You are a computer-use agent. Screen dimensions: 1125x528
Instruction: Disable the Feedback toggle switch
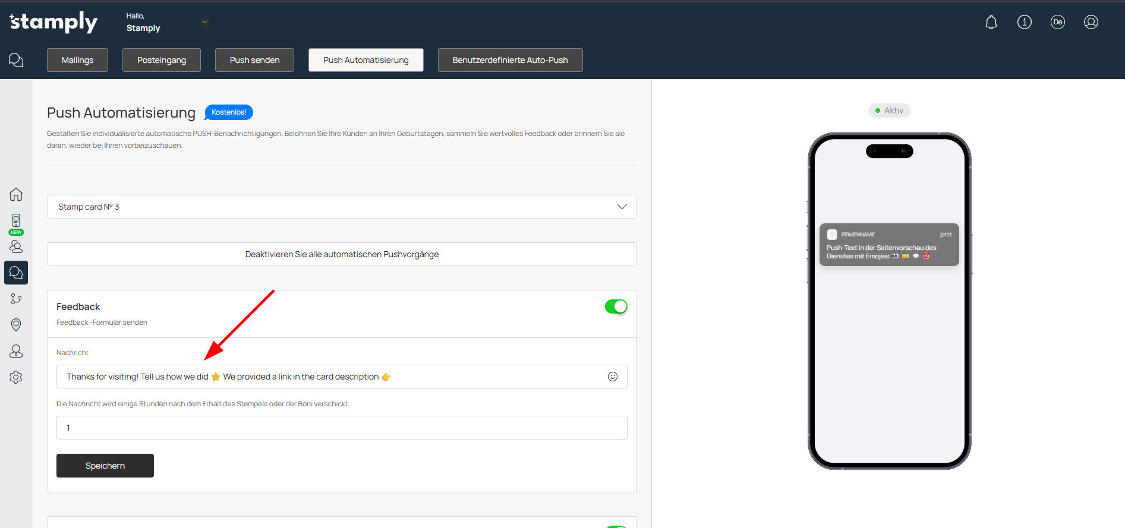(616, 306)
